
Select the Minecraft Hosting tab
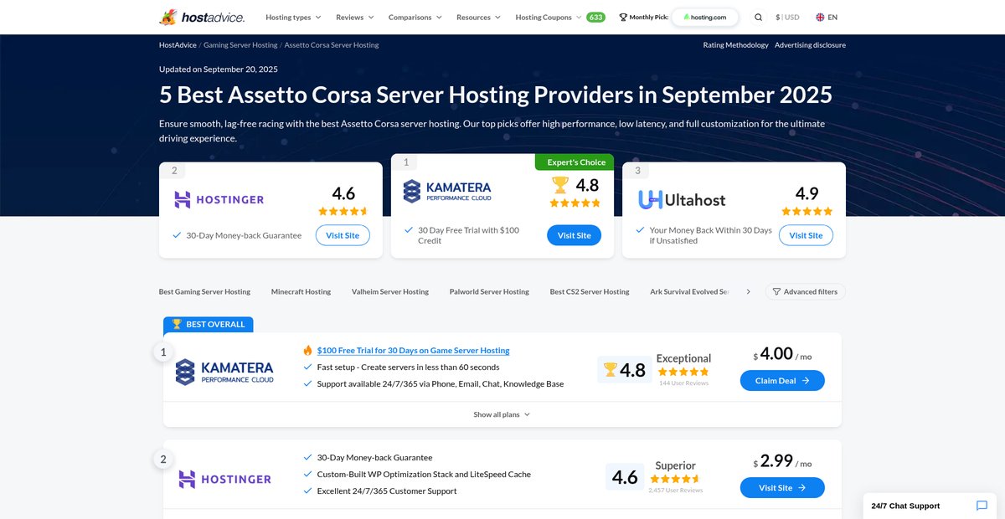301,291
